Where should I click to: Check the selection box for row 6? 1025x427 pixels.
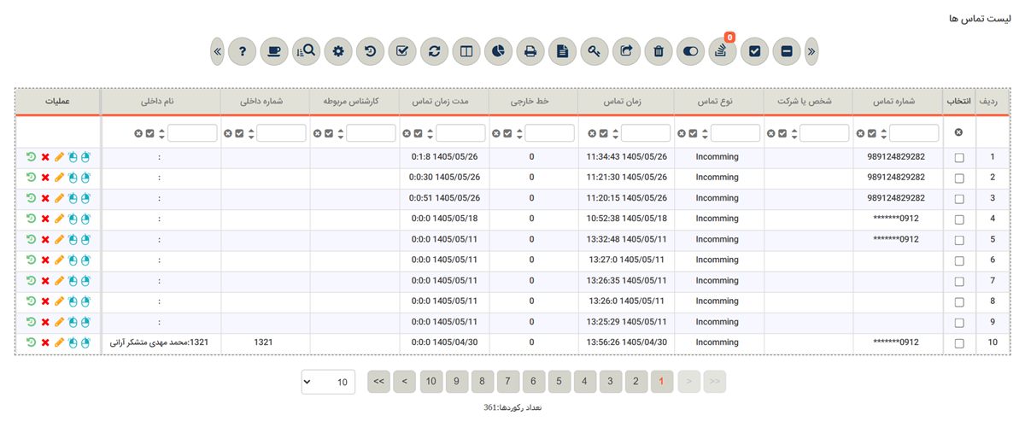(x=959, y=260)
